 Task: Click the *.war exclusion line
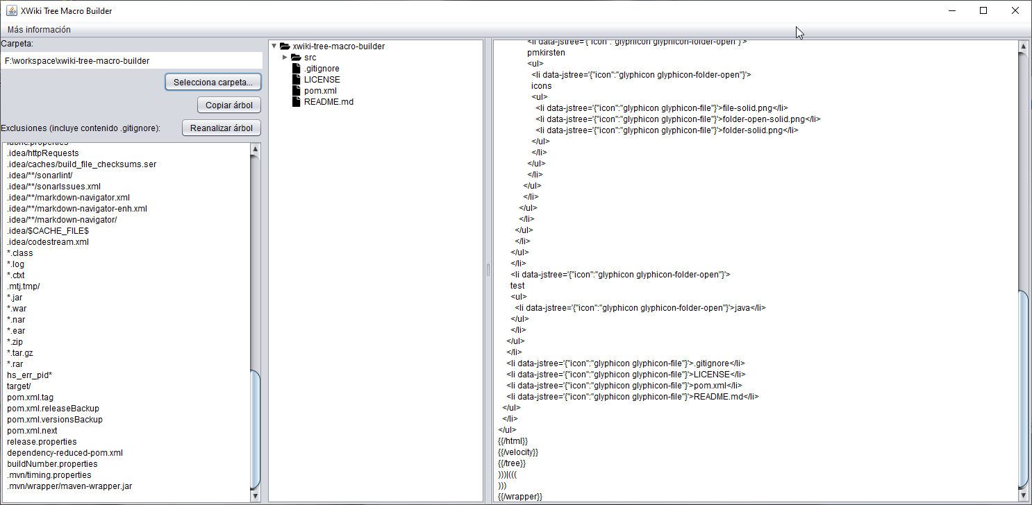[17, 309]
